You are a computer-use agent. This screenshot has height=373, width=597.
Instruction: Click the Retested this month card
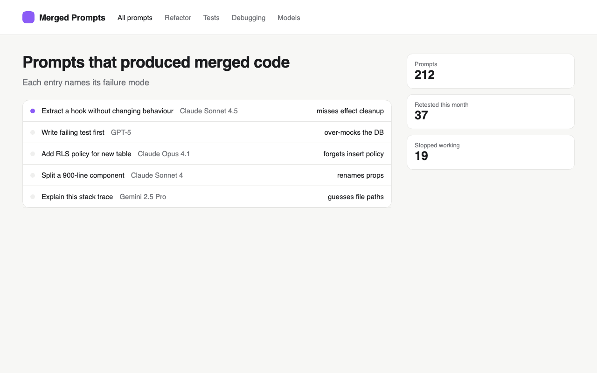coord(491,111)
